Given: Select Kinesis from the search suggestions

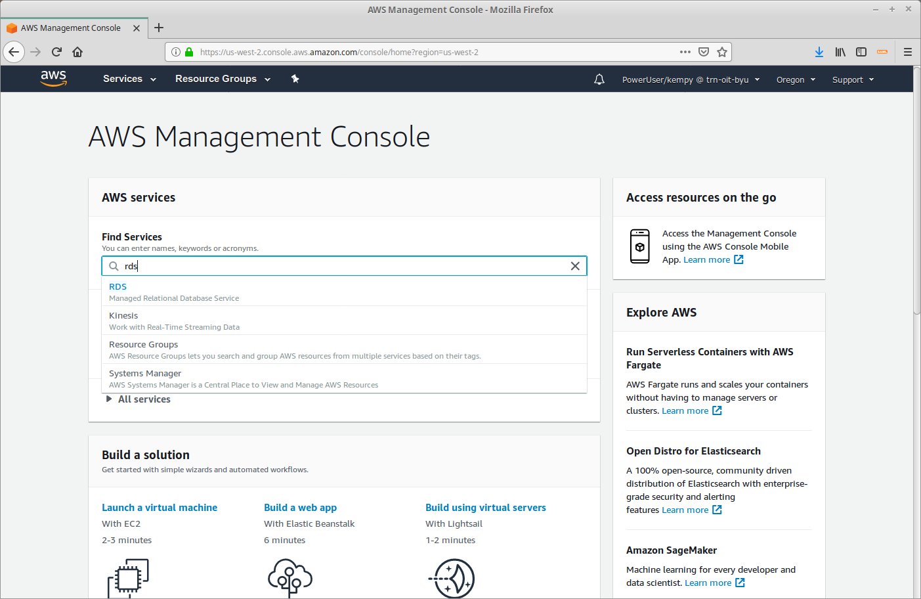Looking at the screenshot, I should coord(344,321).
